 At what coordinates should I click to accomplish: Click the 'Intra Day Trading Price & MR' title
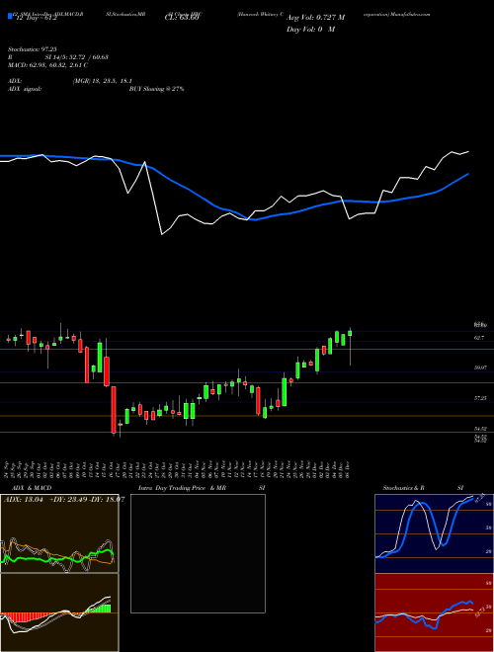pyautogui.click(x=182, y=488)
